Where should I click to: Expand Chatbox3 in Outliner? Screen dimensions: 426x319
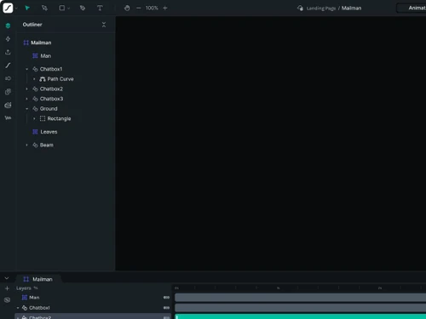coord(27,99)
